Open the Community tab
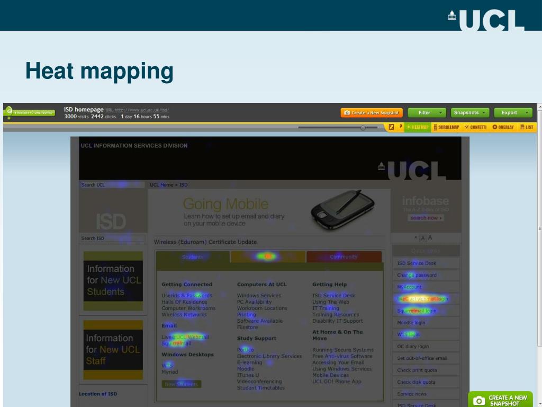Viewport: 542px width, 407px height. [344, 256]
